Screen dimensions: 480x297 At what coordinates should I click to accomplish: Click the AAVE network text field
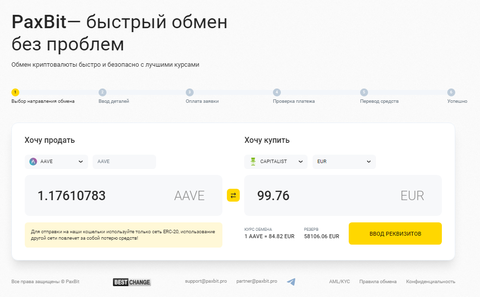pyautogui.click(x=124, y=162)
